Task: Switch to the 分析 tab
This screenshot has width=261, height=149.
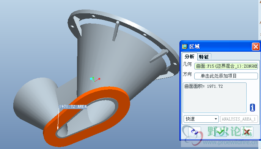Action: 189,57
